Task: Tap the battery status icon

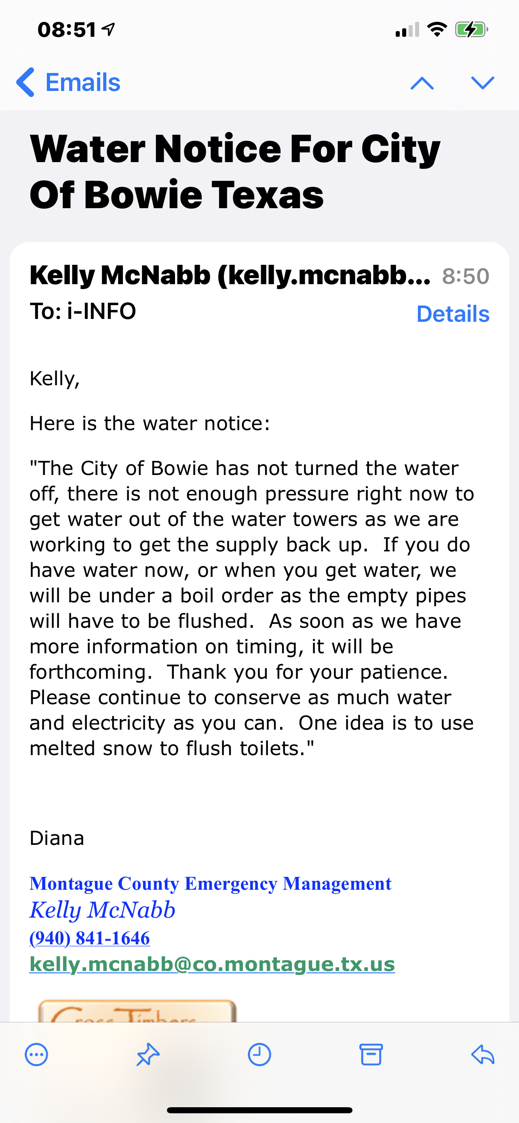Action: point(471,30)
